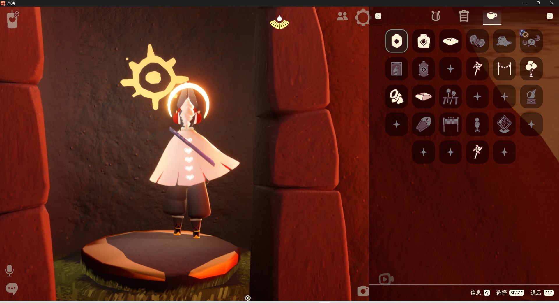Viewport: 559px width, 303px height.
Task: Click the Z key previous-tab button
Action: 378,16
